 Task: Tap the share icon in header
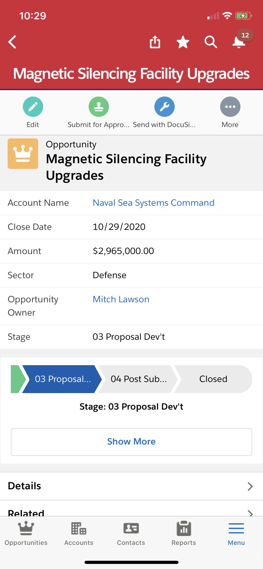coord(155,42)
